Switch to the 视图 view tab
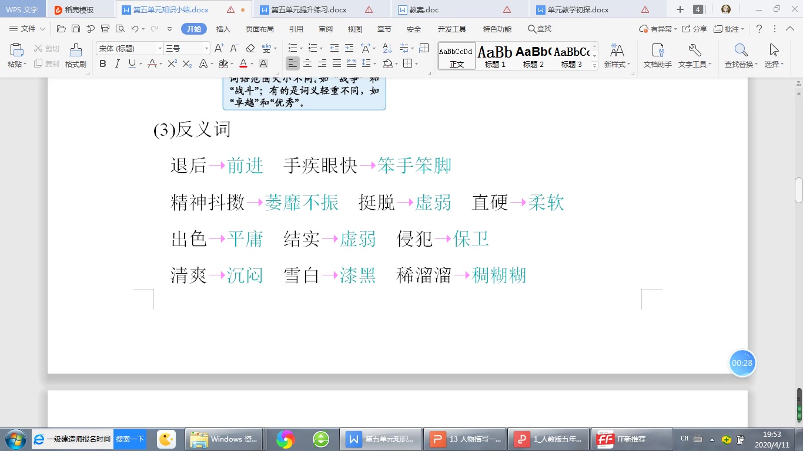Image resolution: width=803 pixels, height=451 pixels. (355, 29)
